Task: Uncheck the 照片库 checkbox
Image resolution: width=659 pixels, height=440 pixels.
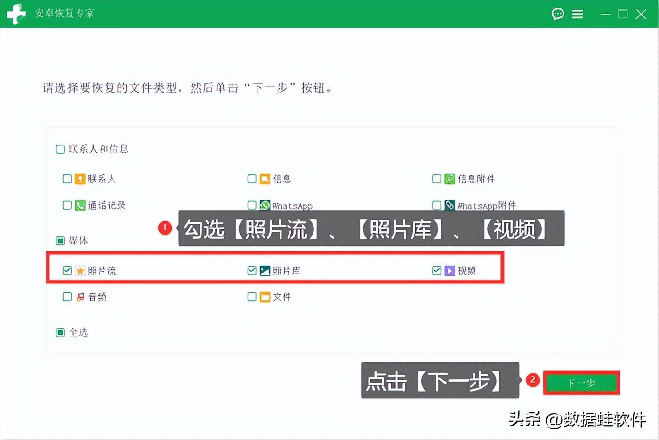Action: coord(252,271)
